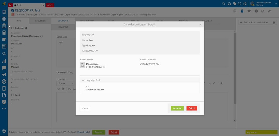Open the comment Format dropdown
Viewport: 279px width, 136px height.
pos(65,84)
